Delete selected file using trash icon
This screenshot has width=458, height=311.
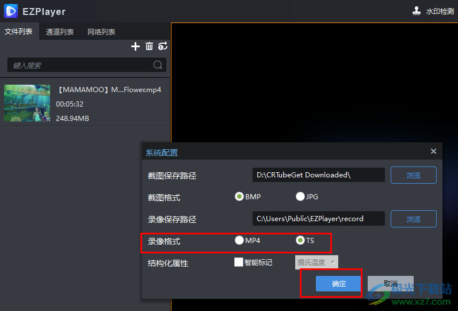click(149, 46)
